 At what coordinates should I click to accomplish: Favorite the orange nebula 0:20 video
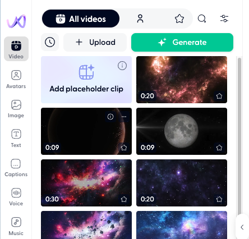point(219,96)
